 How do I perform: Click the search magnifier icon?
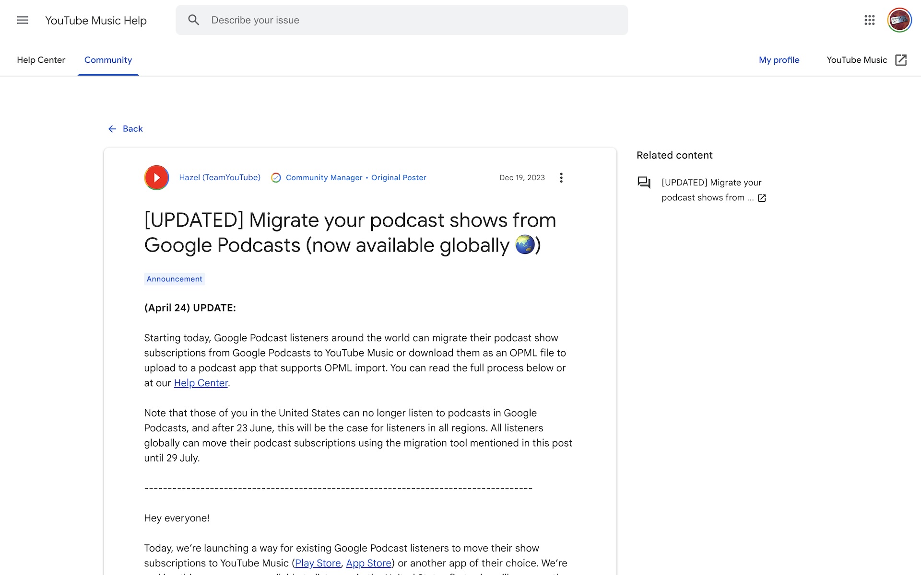point(194,20)
